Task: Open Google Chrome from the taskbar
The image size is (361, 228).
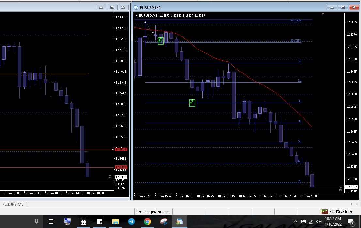Action: 148,221
